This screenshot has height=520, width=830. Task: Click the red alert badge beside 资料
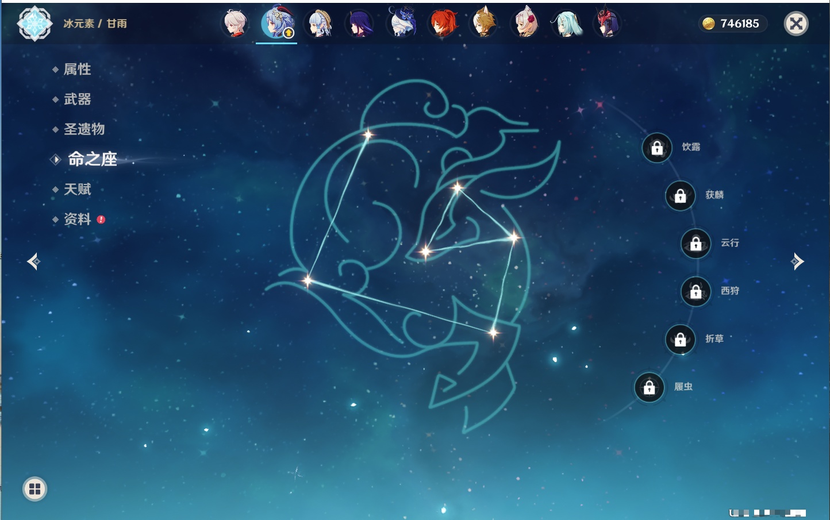pos(101,219)
